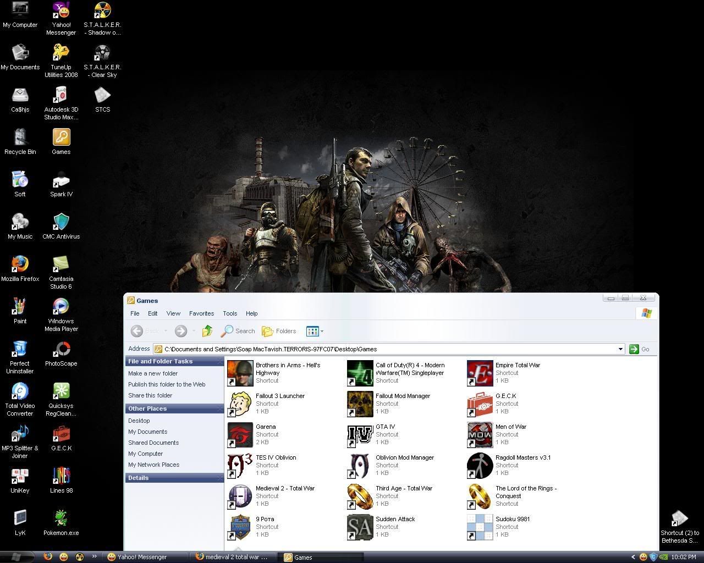Click Share this folder link
This screenshot has height=563, width=704.
tap(150, 395)
